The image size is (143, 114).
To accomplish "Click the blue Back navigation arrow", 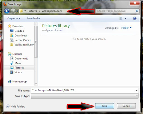I will (7, 11).
